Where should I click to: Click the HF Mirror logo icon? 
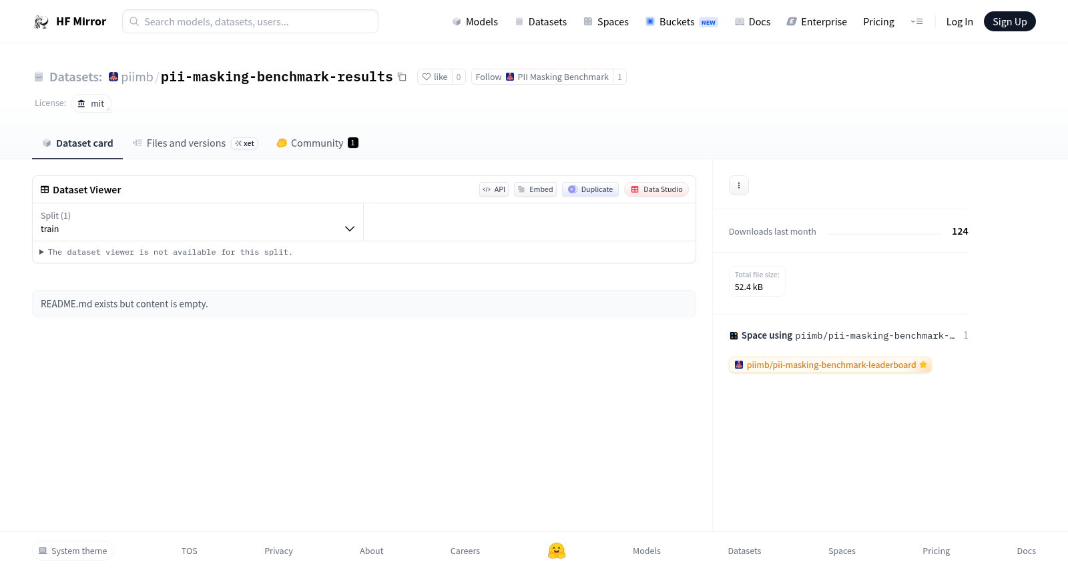point(41,22)
